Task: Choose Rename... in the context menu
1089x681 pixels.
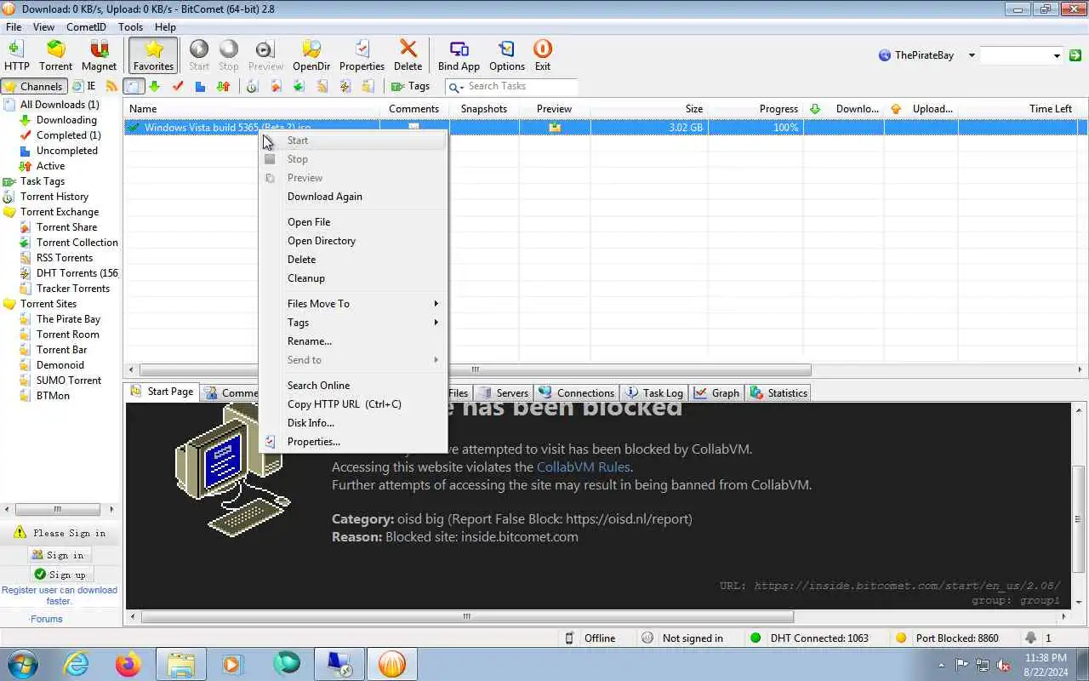Action: tap(354, 341)
